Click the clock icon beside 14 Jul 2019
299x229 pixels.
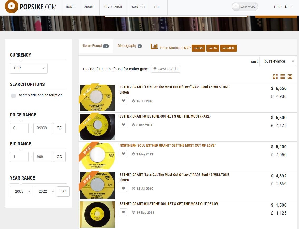click(x=134, y=189)
